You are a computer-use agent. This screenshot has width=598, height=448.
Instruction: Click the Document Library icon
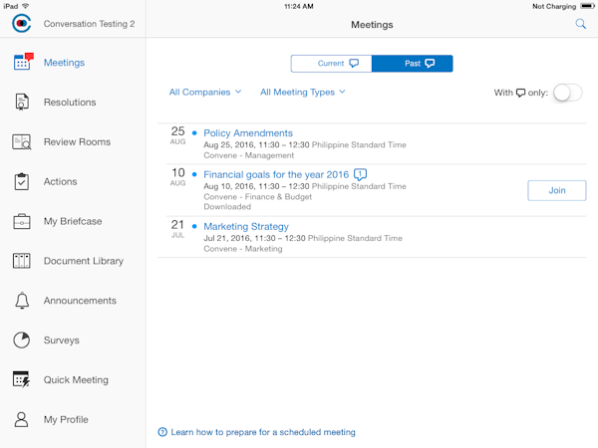[22, 261]
